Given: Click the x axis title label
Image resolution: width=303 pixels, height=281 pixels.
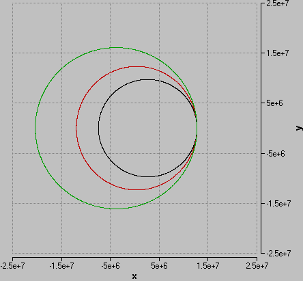Looking at the screenshot, I should tap(134, 277).
